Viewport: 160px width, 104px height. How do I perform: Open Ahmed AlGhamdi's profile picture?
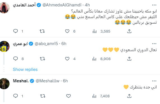(x=4, y=8)
